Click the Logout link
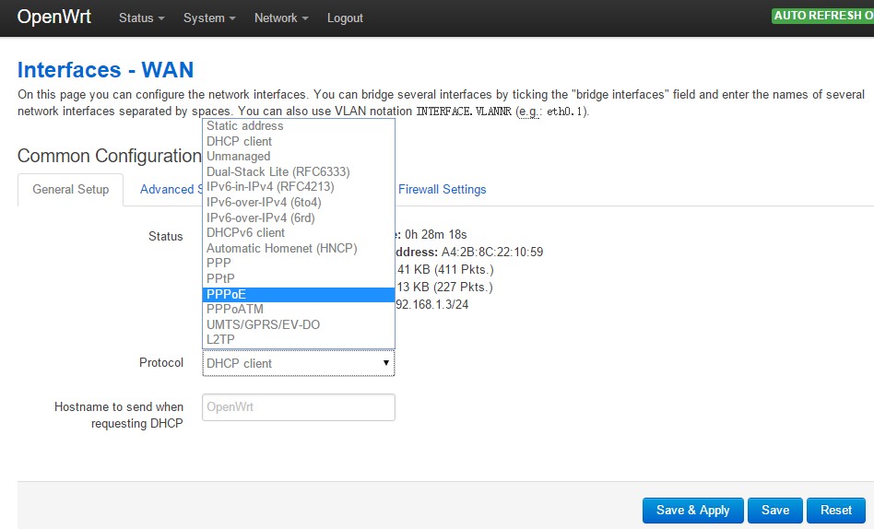 [345, 18]
